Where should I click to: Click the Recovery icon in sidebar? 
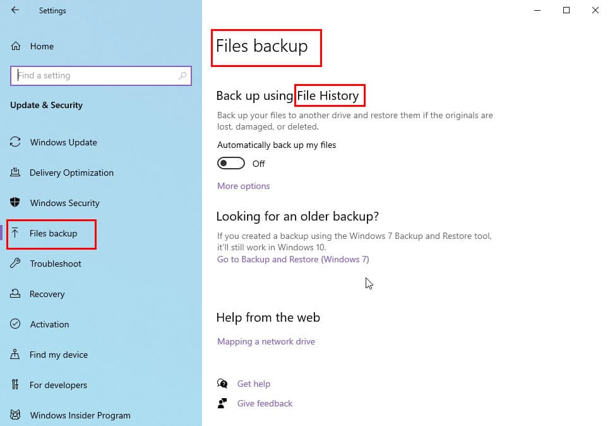[x=15, y=294]
